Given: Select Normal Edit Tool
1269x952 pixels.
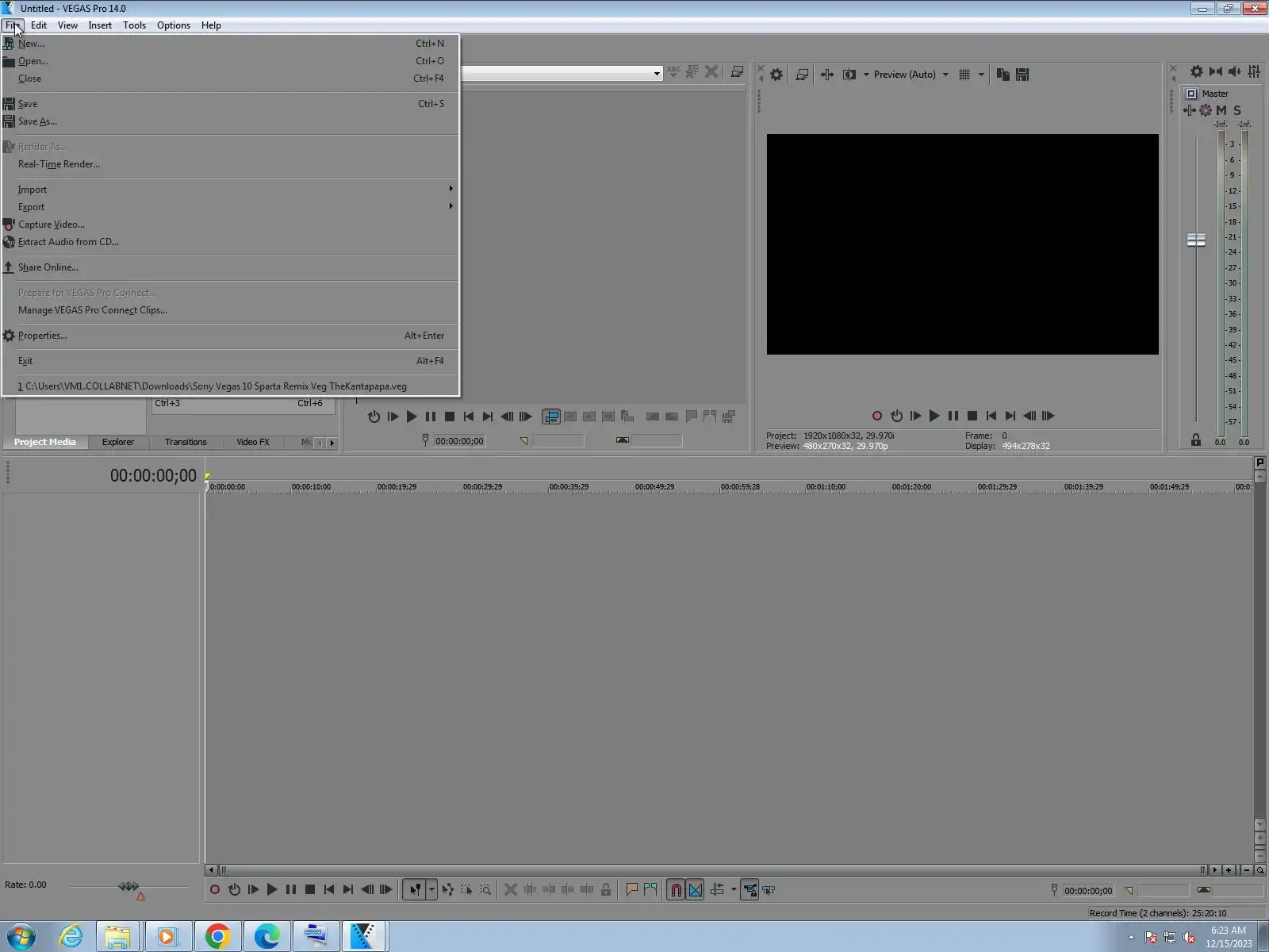Looking at the screenshot, I should coord(415,890).
